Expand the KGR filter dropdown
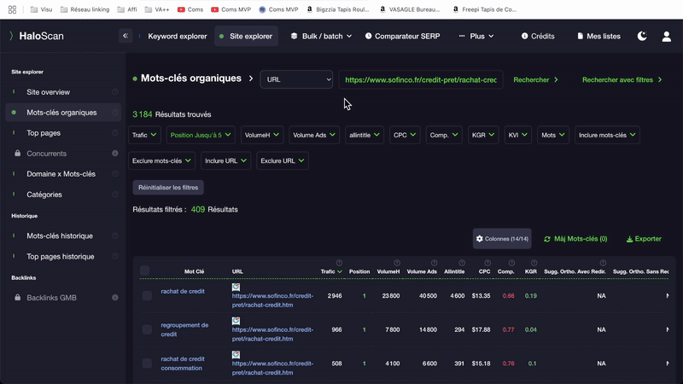 (483, 135)
